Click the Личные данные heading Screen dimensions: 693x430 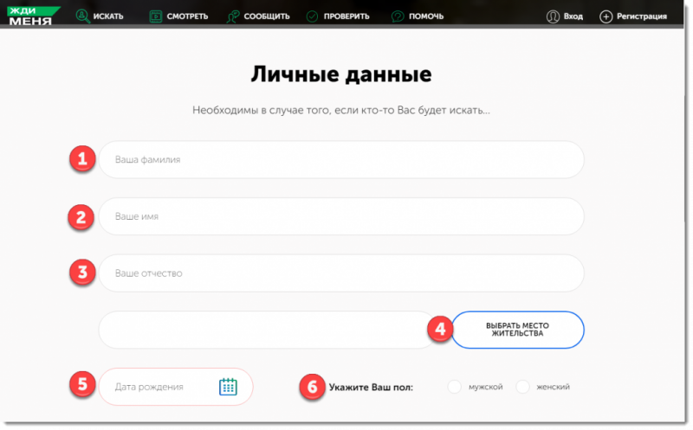click(341, 74)
